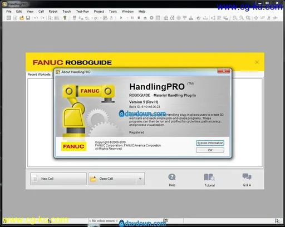The height and width of the screenshot is (227, 285).
Task: Click the zoom out magnifier icon
Action: [242, 18]
